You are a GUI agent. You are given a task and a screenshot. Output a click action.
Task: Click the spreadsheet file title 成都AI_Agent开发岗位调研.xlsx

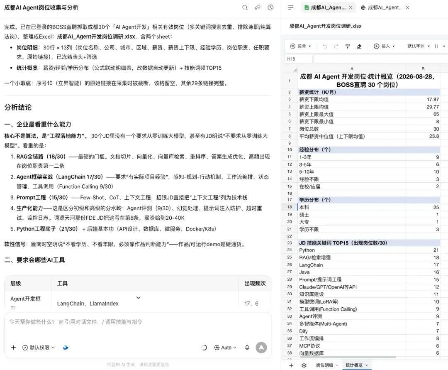point(326,26)
